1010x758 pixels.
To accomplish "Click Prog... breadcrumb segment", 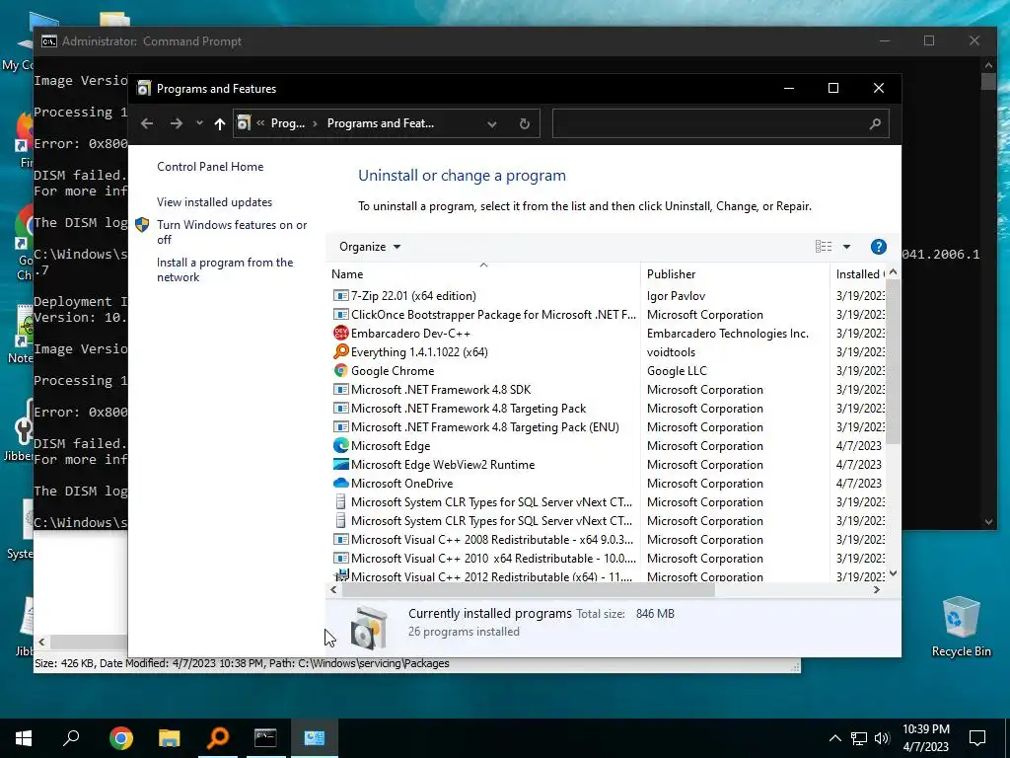I will [x=288, y=123].
